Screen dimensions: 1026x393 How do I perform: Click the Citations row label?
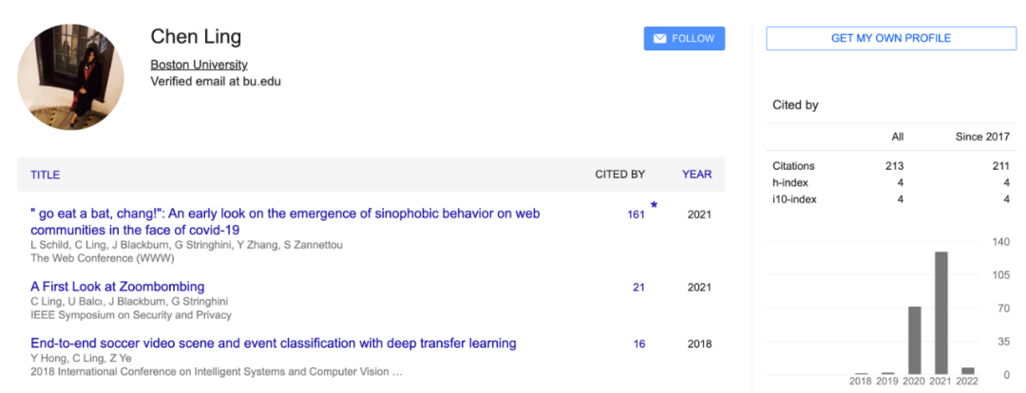(793, 166)
